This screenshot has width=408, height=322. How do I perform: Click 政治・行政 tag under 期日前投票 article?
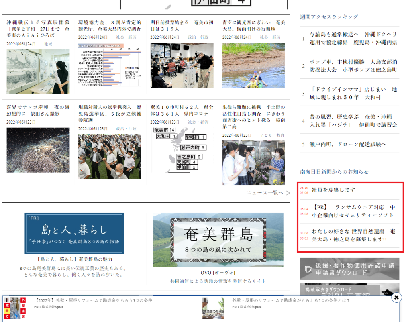click(198, 37)
